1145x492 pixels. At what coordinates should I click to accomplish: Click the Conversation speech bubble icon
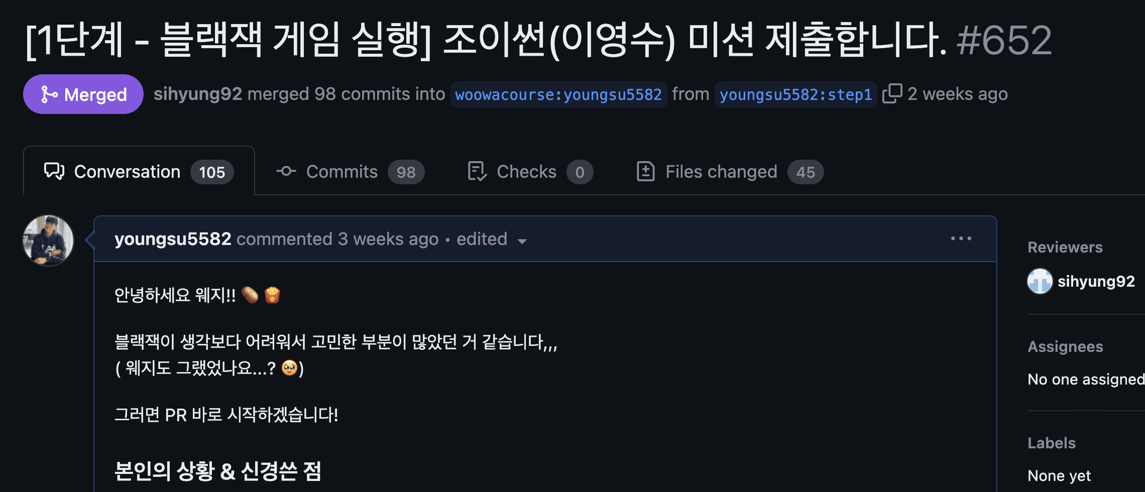[54, 172]
